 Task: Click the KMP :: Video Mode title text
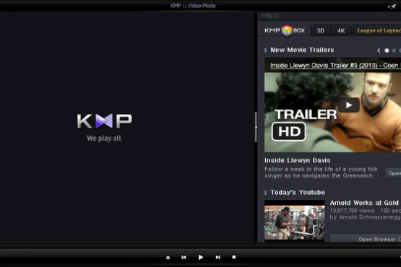click(x=193, y=6)
